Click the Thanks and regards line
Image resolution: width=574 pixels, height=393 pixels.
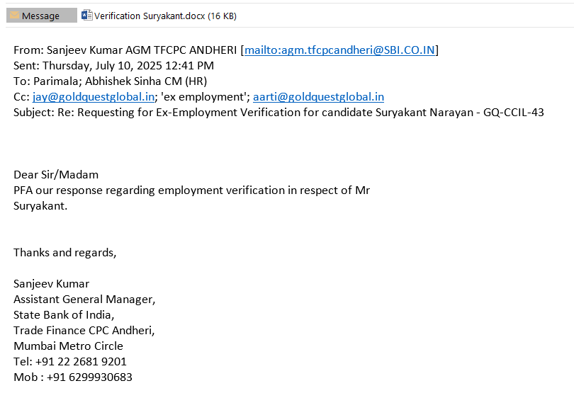(x=64, y=252)
